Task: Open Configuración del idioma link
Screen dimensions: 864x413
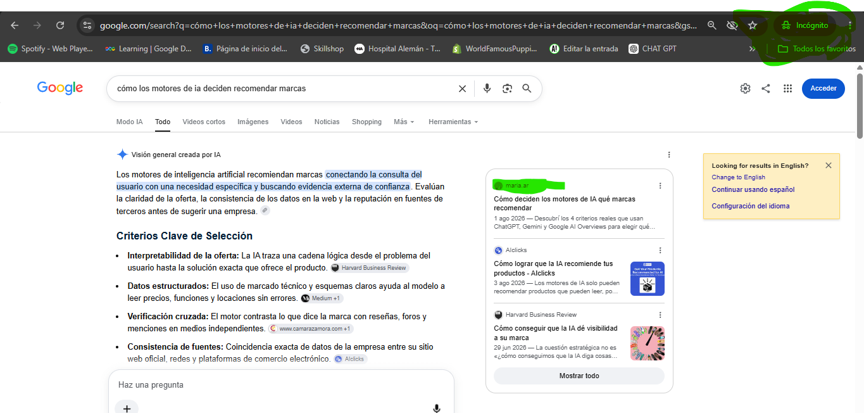Action: point(751,206)
